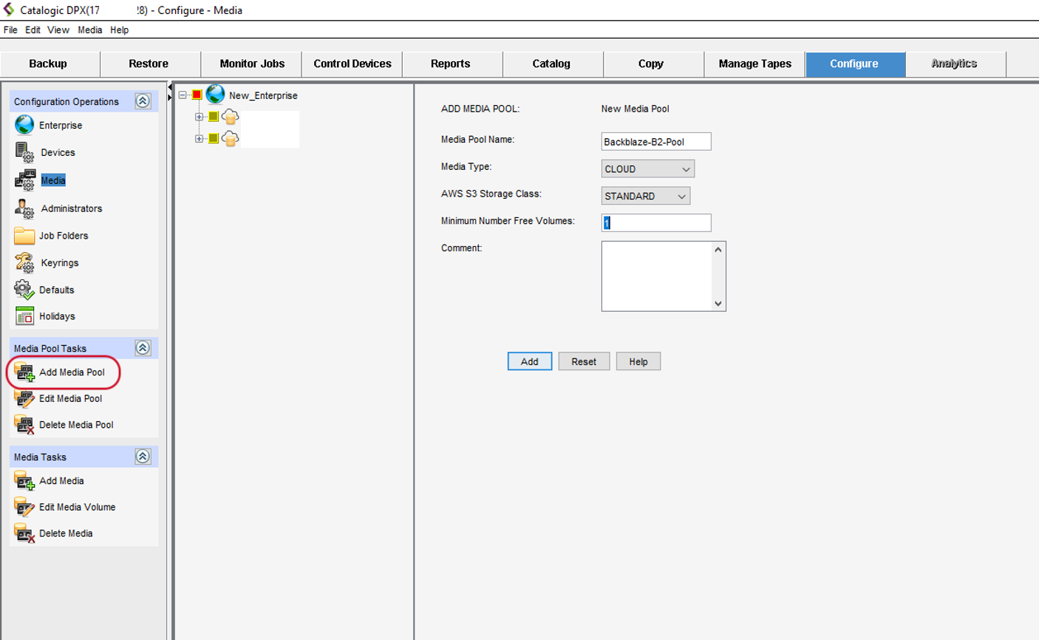The image size is (1039, 640).
Task: Switch to the Monitor Jobs tab
Action: [x=252, y=64]
